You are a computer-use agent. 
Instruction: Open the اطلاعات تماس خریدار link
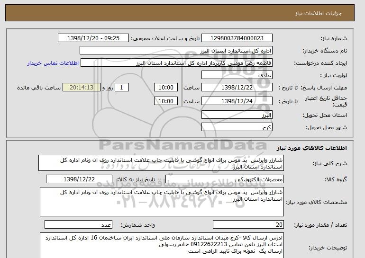coord(53,63)
